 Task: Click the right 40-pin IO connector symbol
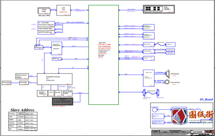(x=158, y=93)
